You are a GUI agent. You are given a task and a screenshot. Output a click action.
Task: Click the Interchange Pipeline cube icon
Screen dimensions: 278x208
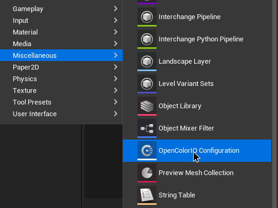tap(147, 17)
